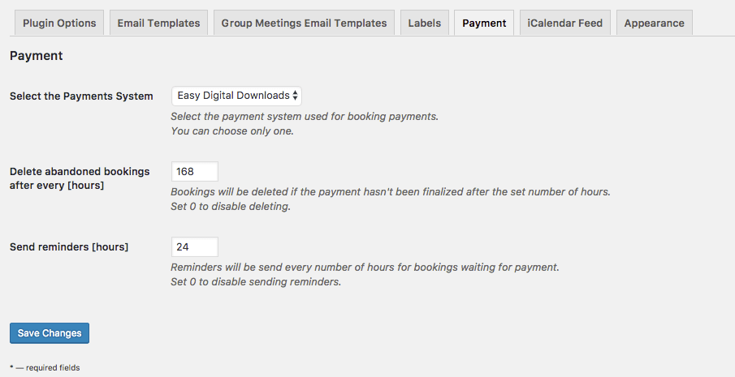Switch to the Email Templates tab

tap(158, 23)
